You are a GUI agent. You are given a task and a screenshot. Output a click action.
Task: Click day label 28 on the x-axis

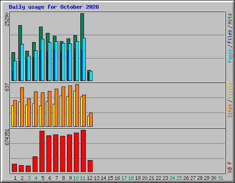[x=200, y=178]
